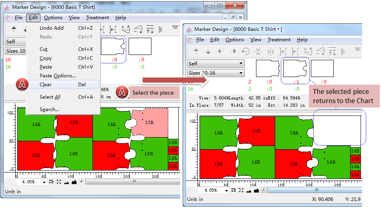Screen dimensions: 381x211
Task: Click move-down arrow in right window toolbar
Action: coord(208,51)
